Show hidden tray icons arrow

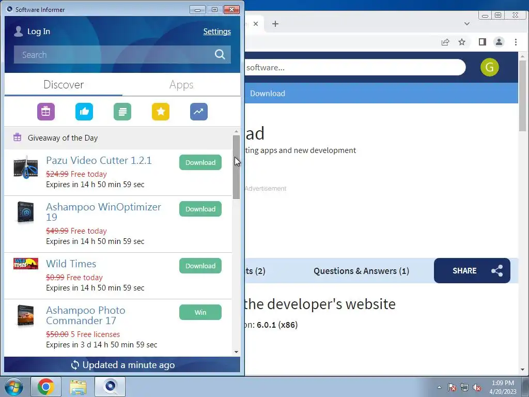pos(439,387)
